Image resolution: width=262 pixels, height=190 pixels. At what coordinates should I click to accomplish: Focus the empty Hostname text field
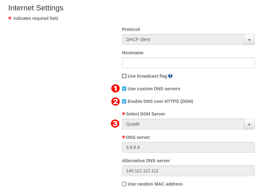tap(188, 63)
